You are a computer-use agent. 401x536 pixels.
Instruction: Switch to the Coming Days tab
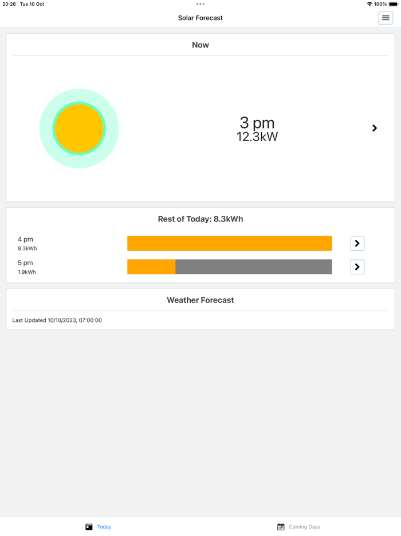[298, 526]
